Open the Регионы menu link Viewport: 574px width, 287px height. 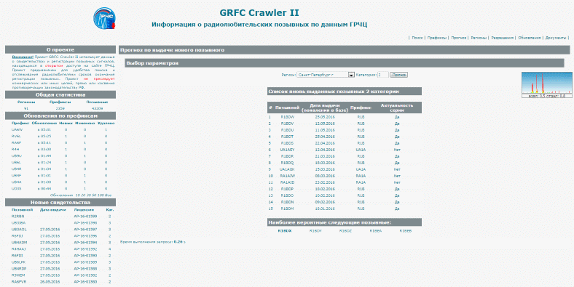[479, 38]
